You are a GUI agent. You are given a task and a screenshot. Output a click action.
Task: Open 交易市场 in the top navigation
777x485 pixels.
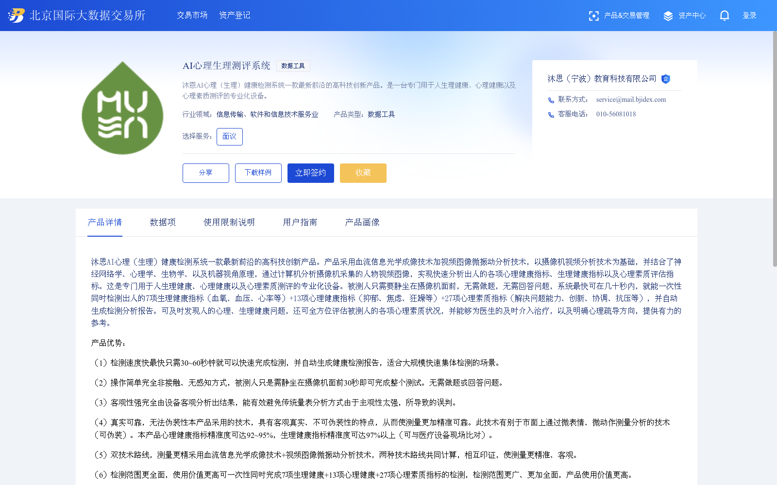click(192, 16)
